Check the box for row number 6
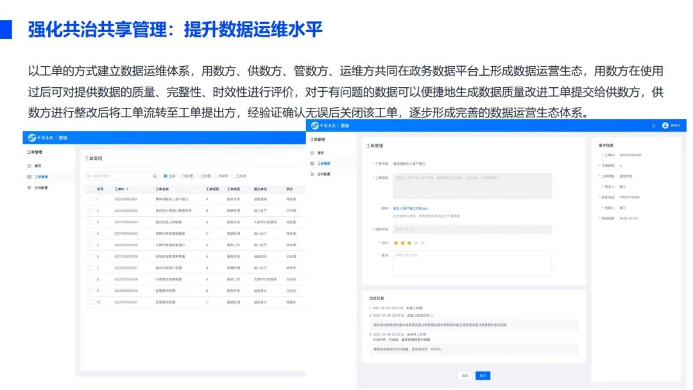The height and width of the screenshot is (390, 693). (x=90, y=257)
